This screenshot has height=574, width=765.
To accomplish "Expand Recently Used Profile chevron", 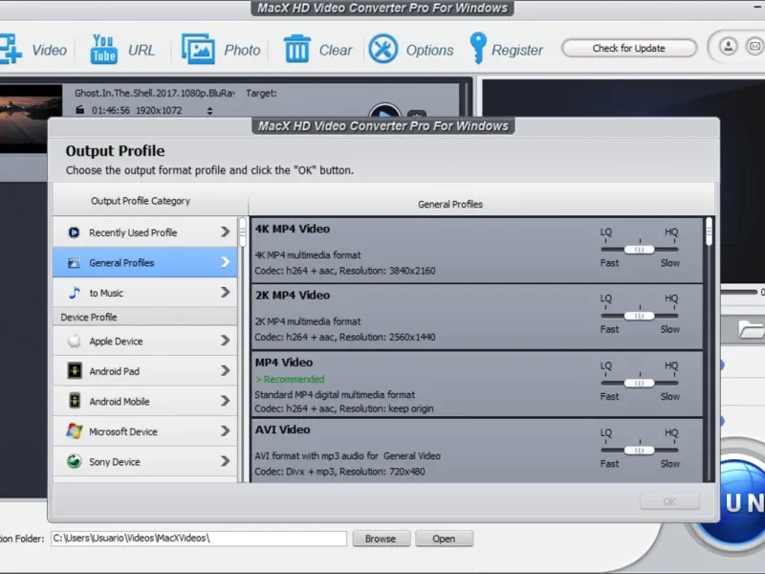I will pyautogui.click(x=225, y=232).
